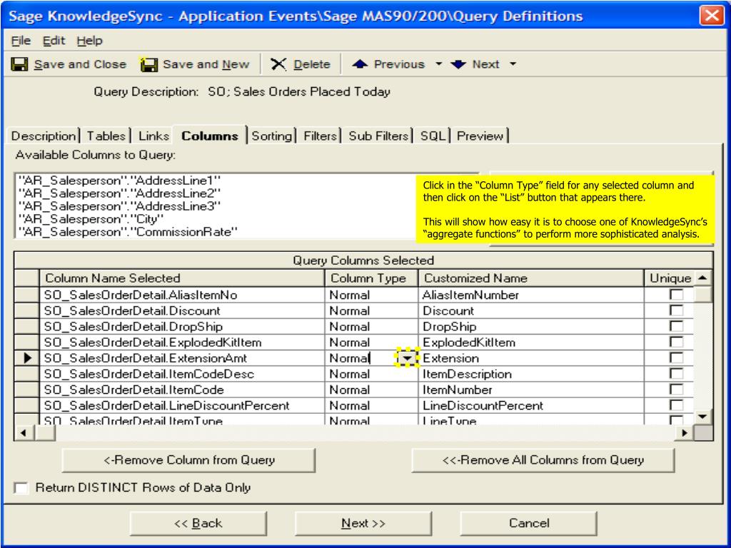Go to the Next record in toolbar

475,64
